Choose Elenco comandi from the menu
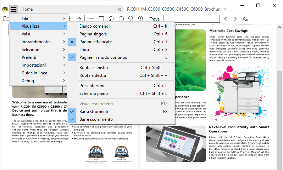 (x=121, y=26)
